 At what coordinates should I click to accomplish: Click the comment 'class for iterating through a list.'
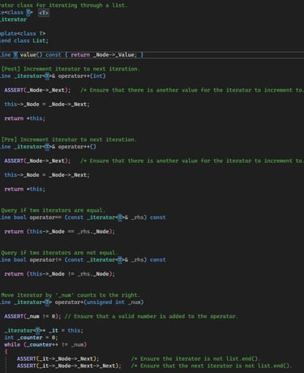(x=72, y=5)
